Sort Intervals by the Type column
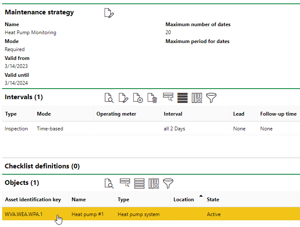300x227 pixels. click(11, 114)
